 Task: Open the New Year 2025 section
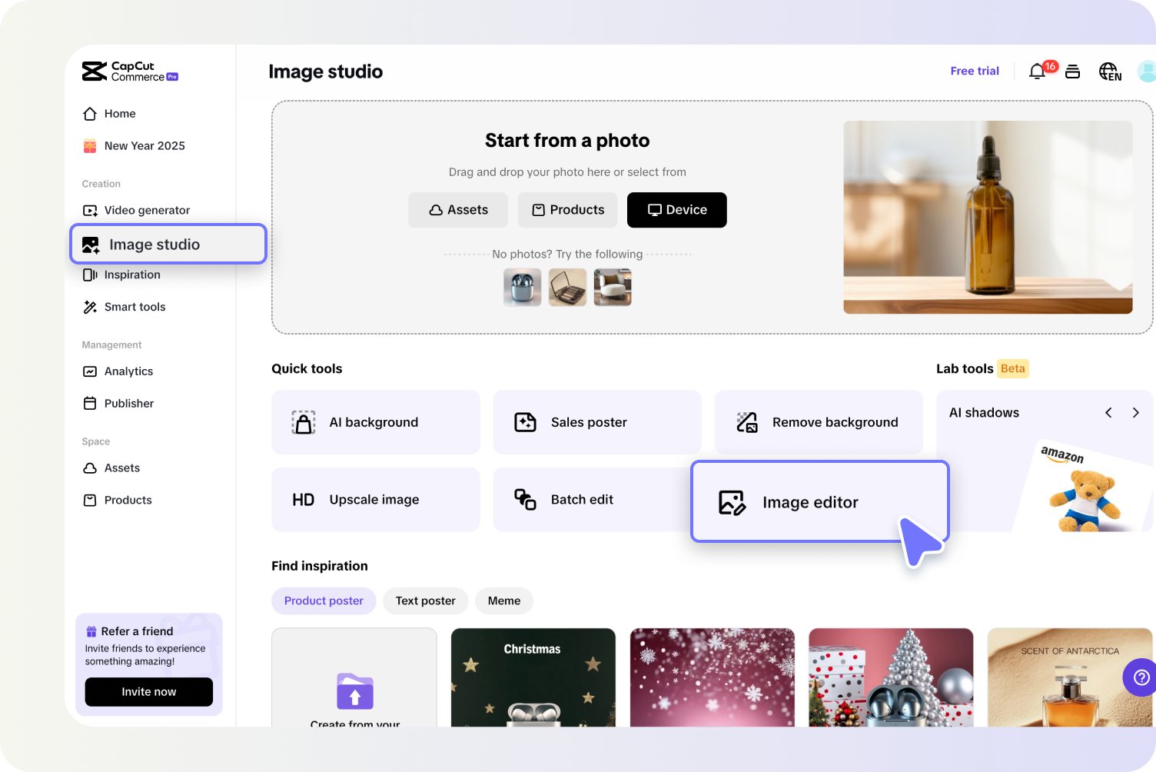point(144,145)
